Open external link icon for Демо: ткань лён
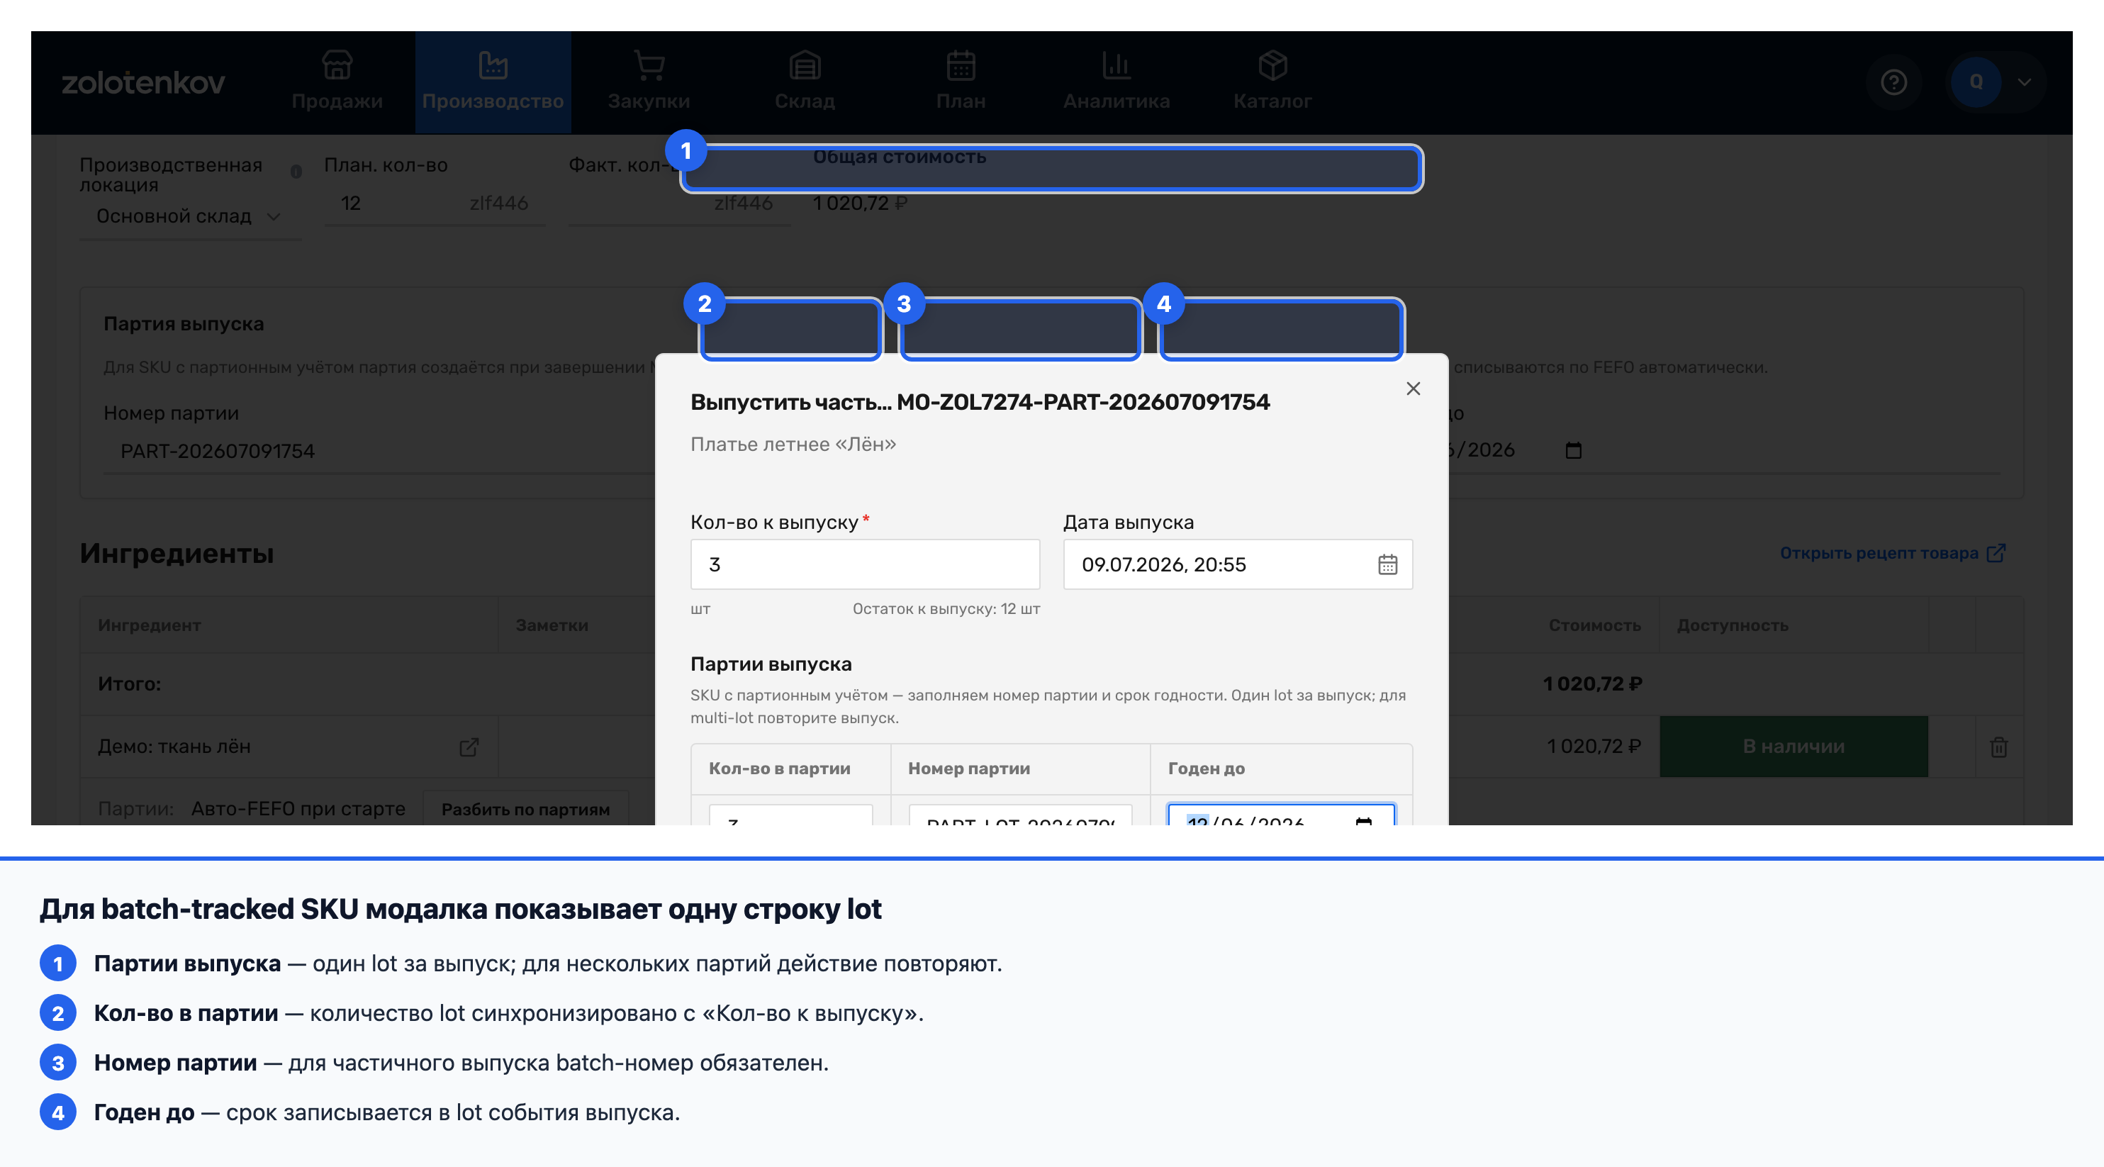Screen dimensions: 2104x1167 469,747
